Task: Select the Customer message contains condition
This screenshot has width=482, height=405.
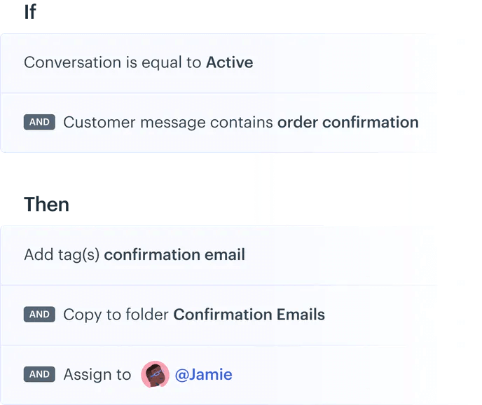Action: (220, 123)
